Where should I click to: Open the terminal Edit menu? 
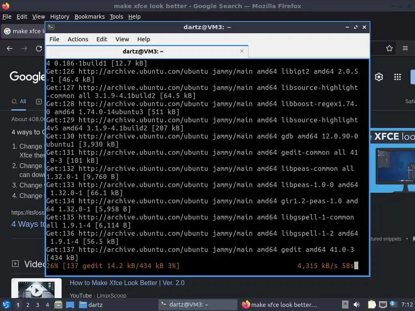pos(102,39)
